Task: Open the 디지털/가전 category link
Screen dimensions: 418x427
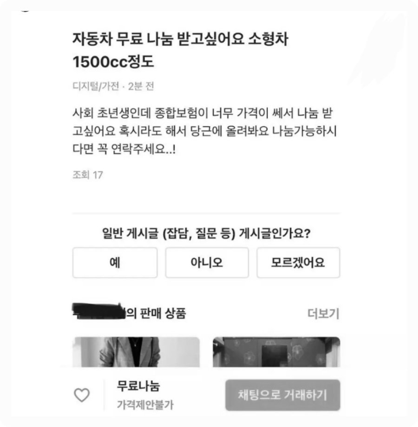Action: point(96,86)
